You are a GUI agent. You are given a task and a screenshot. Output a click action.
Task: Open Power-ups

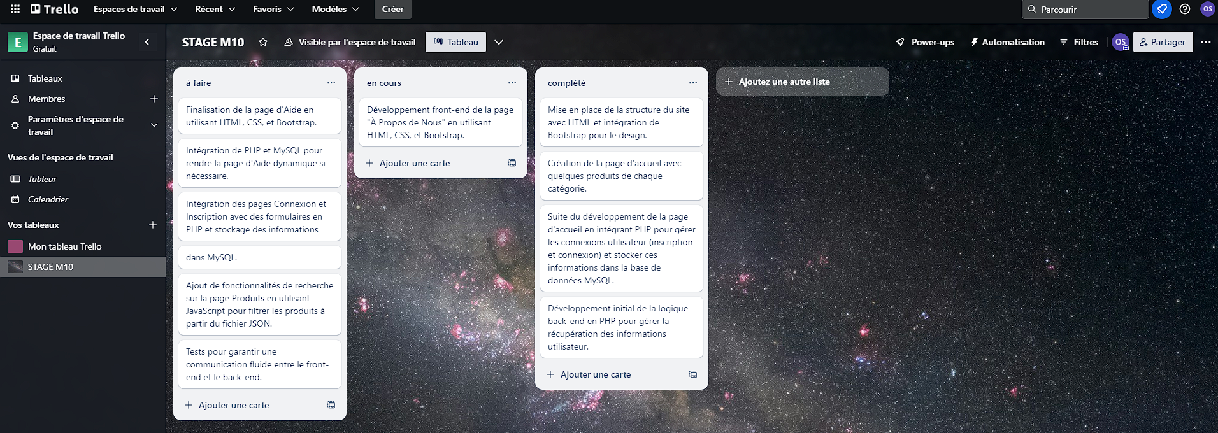[925, 42]
